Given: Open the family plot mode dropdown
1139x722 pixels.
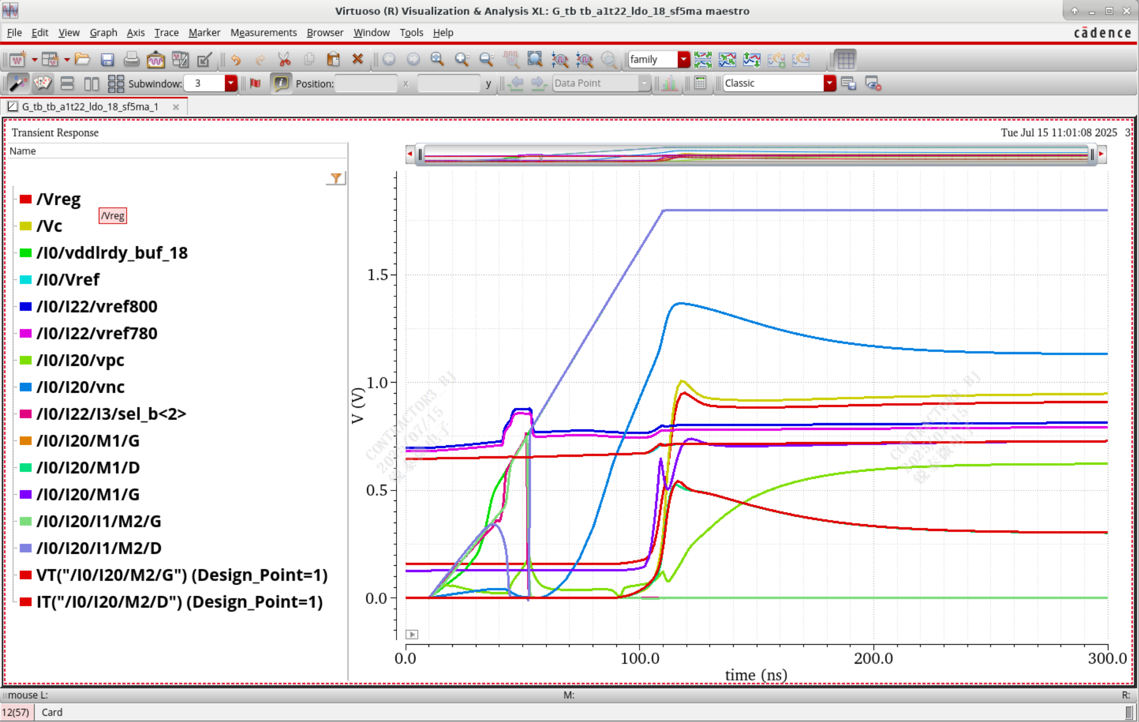Looking at the screenshot, I should 683,59.
